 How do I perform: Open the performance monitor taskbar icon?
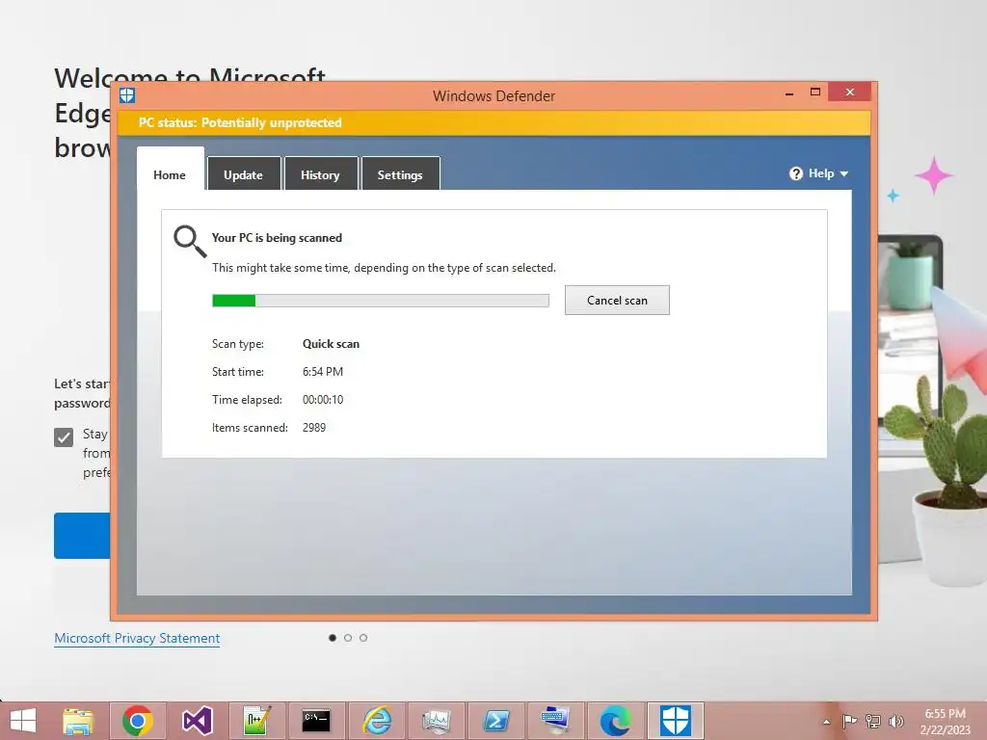437,721
